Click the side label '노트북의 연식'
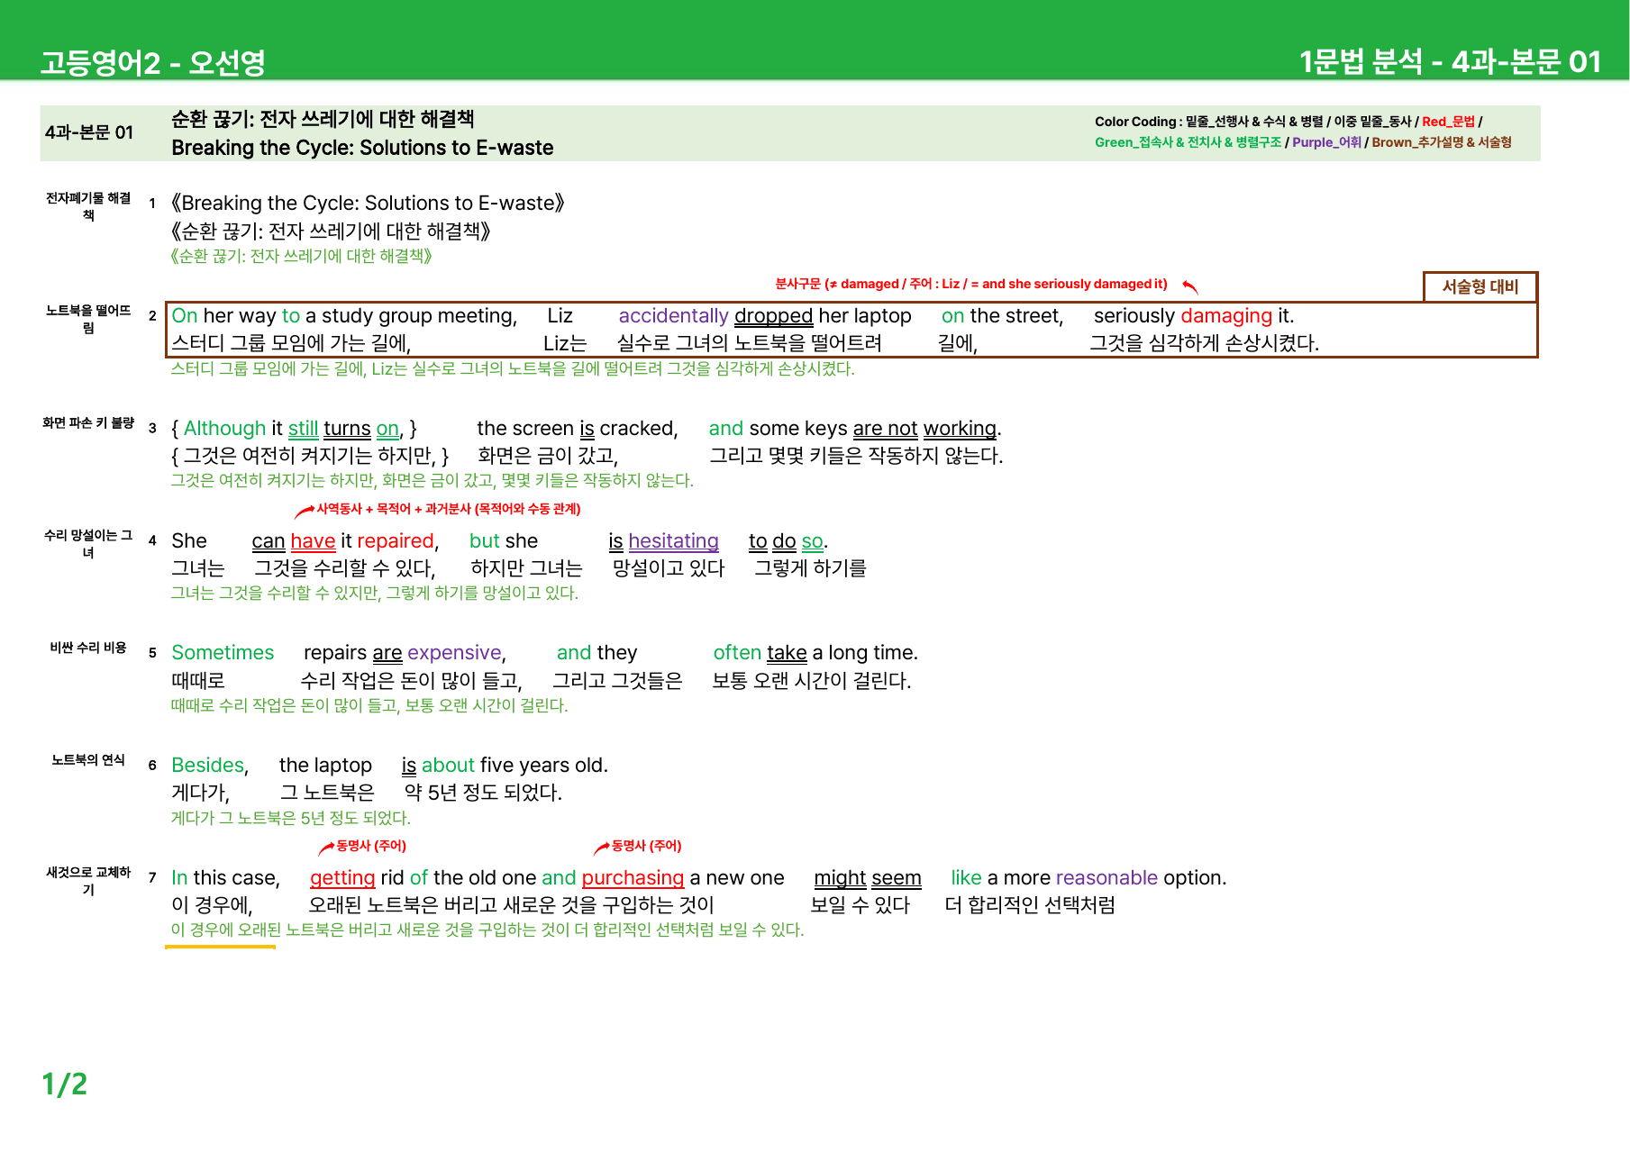The height and width of the screenshot is (1152, 1630). pyautogui.click(x=88, y=760)
